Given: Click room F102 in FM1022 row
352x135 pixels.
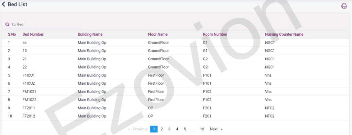Looking at the screenshot, I should [x=207, y=100].
